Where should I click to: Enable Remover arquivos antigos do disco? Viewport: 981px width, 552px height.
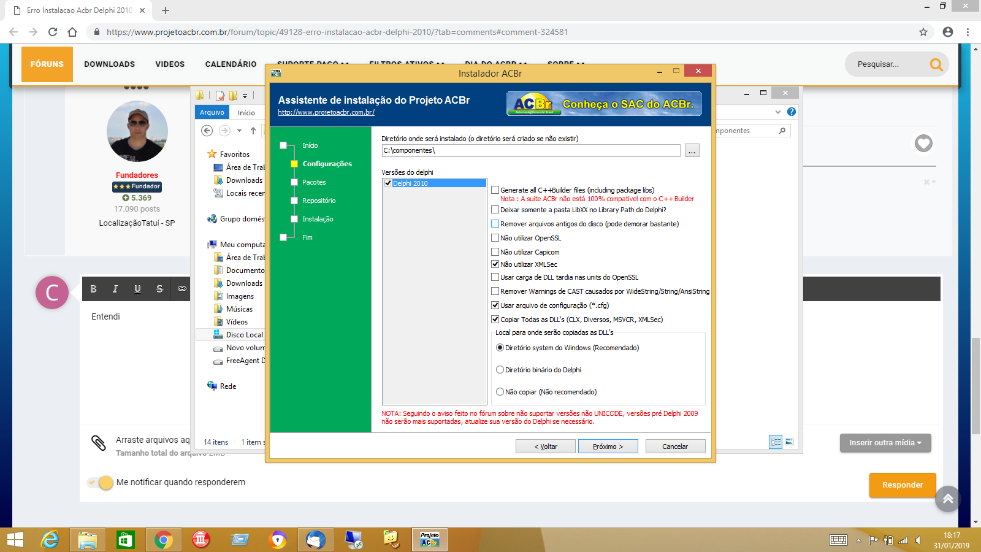(495, 224)
